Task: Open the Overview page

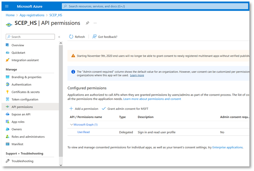Action: [18, 45]
